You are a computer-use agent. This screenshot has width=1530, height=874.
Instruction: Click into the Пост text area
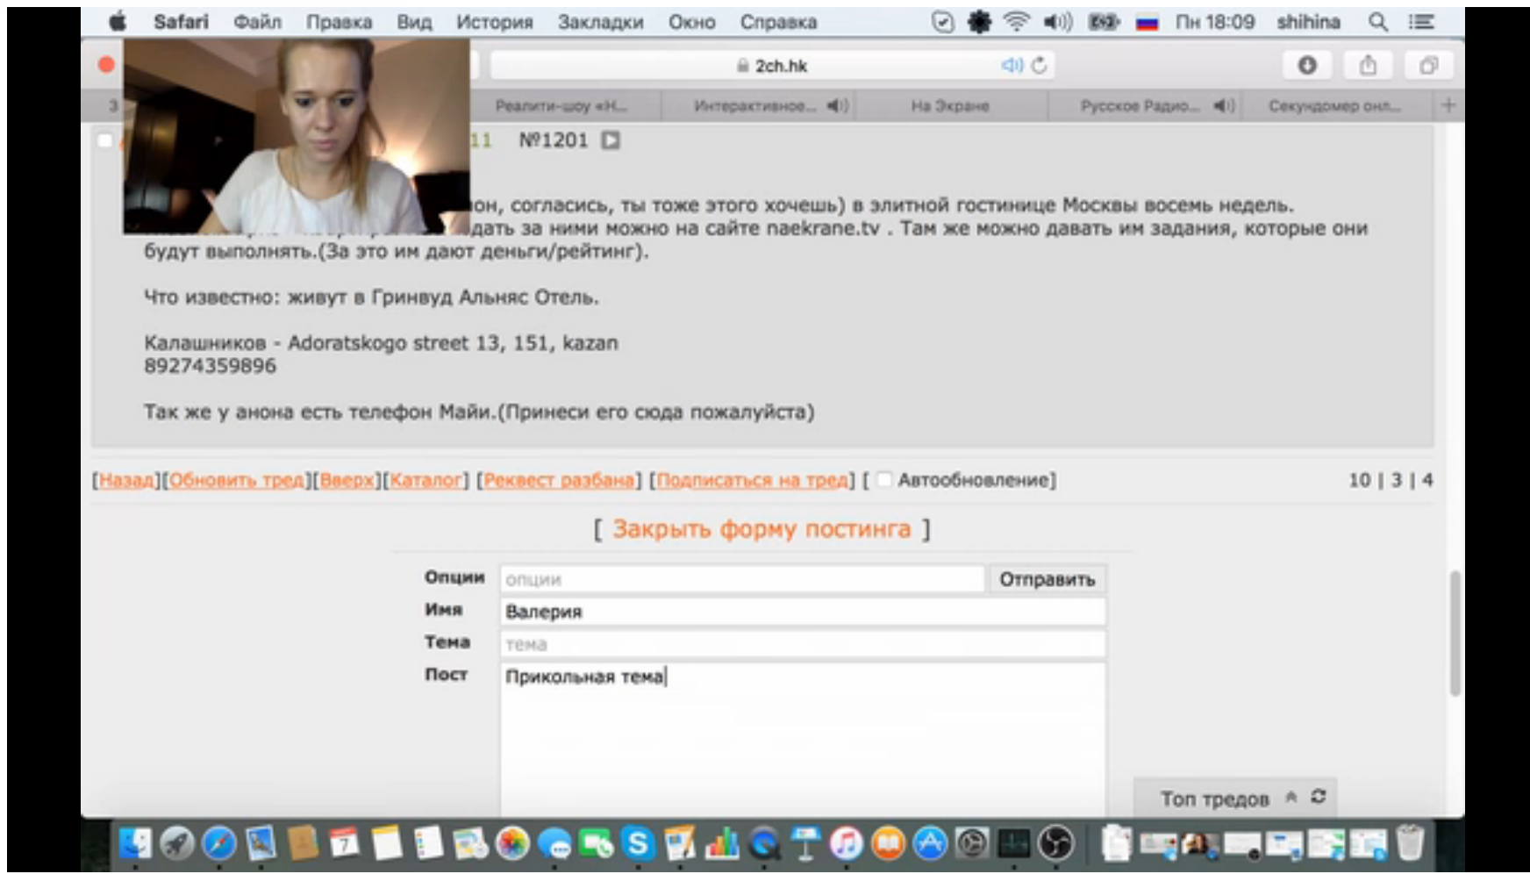click(803, 740)
